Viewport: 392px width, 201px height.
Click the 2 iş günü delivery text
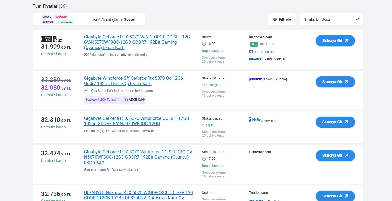point(208,125)
